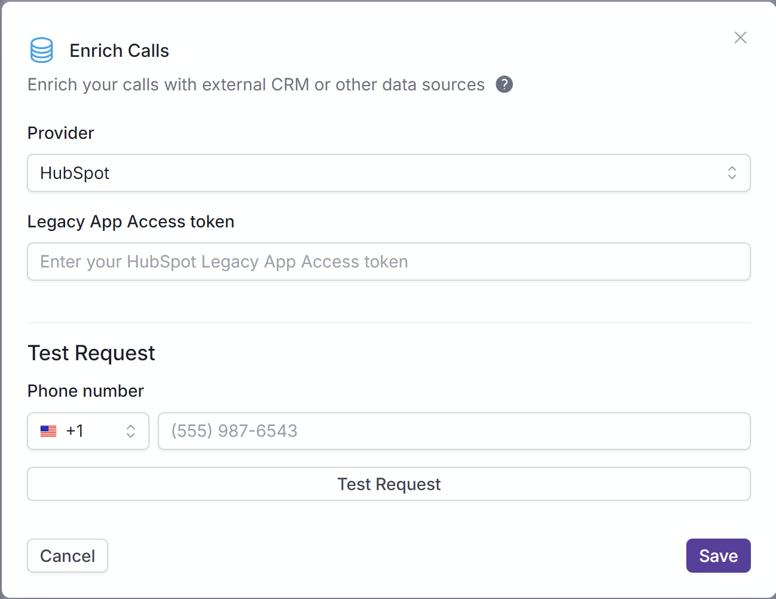This screenshot has height=599, width=776.
Task: Click the up-down chevron in Provider field
Action: point(732,173)
